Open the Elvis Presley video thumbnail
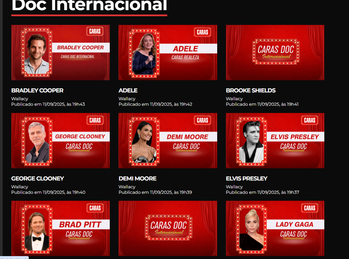This screenshot has width=349, height=259. click(x=275, y=141)
